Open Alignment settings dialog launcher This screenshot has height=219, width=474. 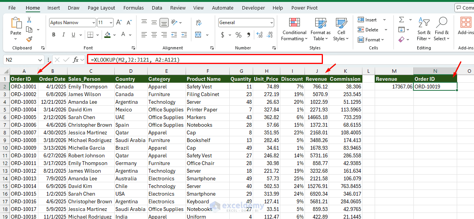[212, 48]
